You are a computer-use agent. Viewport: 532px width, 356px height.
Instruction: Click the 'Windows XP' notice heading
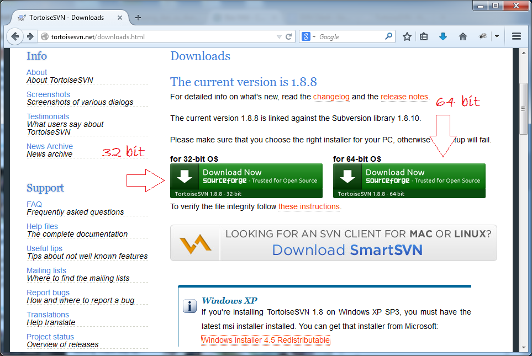coord(229,300)
